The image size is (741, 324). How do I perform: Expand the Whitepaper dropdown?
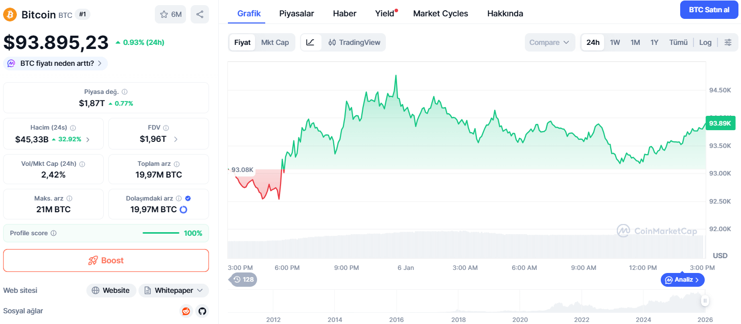point(174,290)
